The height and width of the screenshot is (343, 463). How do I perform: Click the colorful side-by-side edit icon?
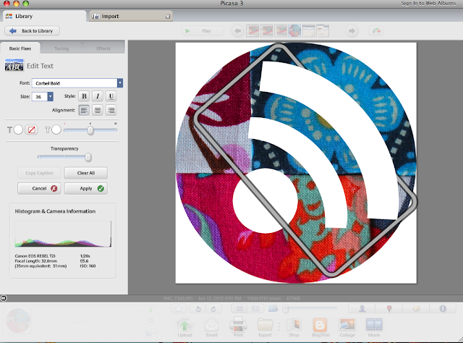click(376, 30)
